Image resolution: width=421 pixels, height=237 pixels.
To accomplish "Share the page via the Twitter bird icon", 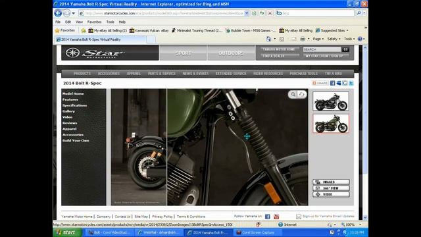I will click(351, 83).
